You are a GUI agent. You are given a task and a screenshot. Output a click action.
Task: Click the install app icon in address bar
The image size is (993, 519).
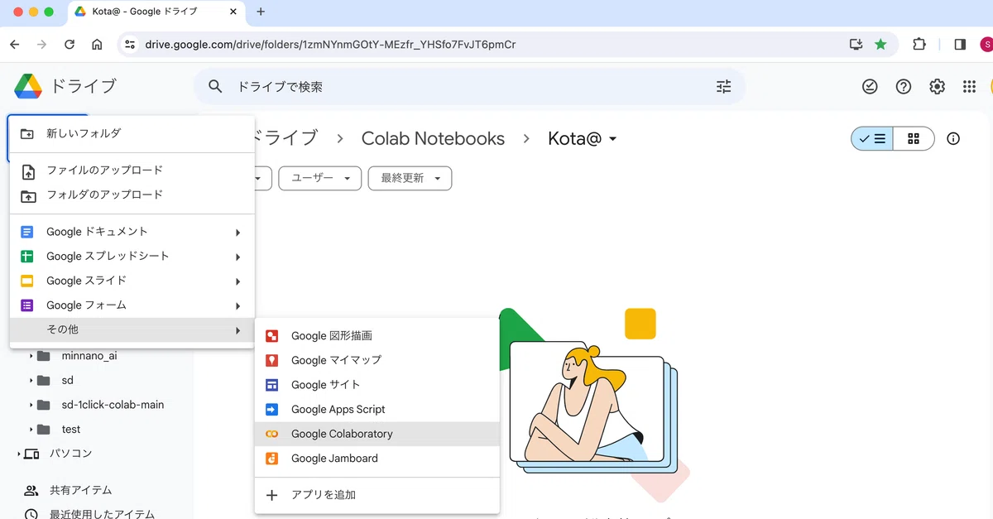(856, 44)
